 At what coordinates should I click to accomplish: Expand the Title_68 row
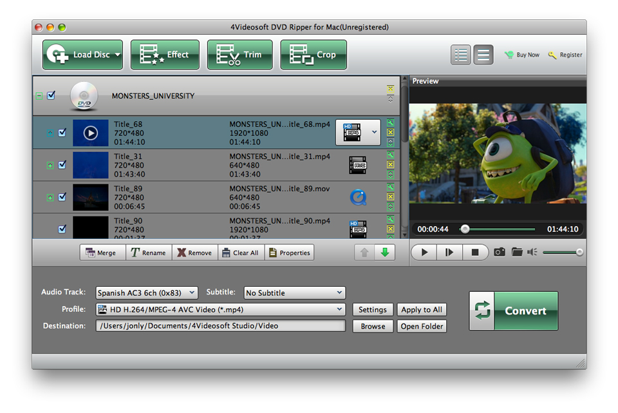tap(50, 133)
